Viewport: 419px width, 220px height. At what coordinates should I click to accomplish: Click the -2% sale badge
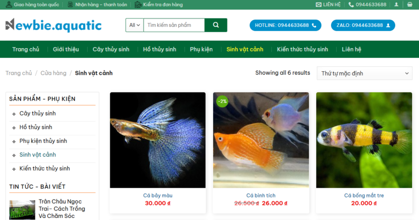[222, 102]
